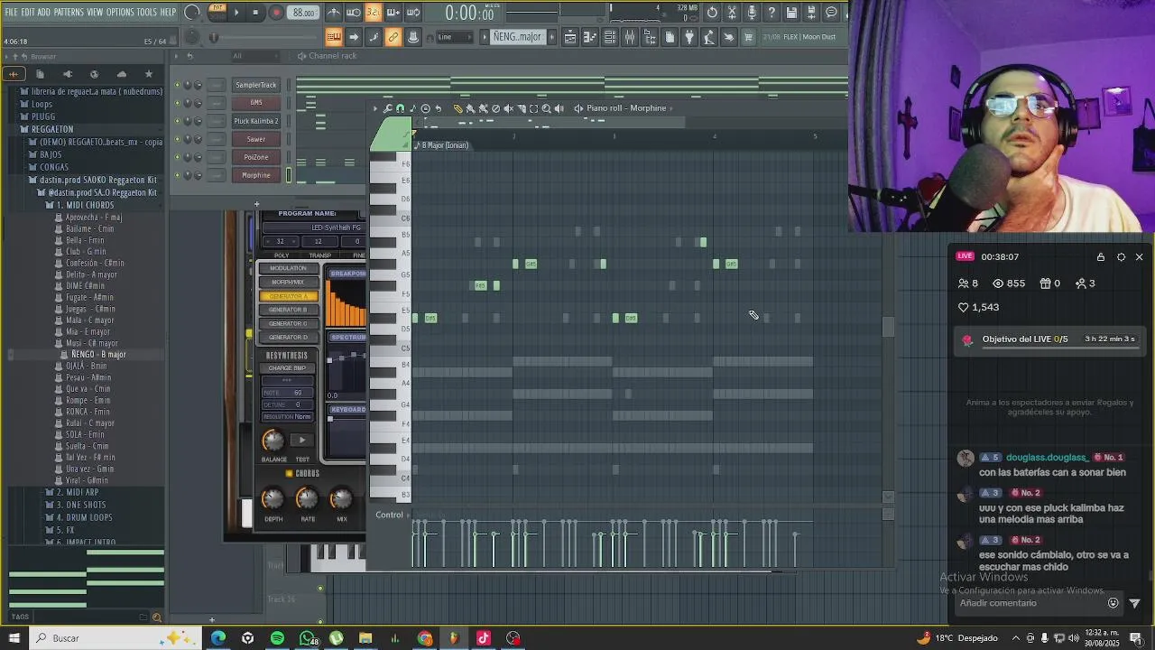Click the MODULATION button in Morphine
1155x650 pixels.
[x=288, y=268]
